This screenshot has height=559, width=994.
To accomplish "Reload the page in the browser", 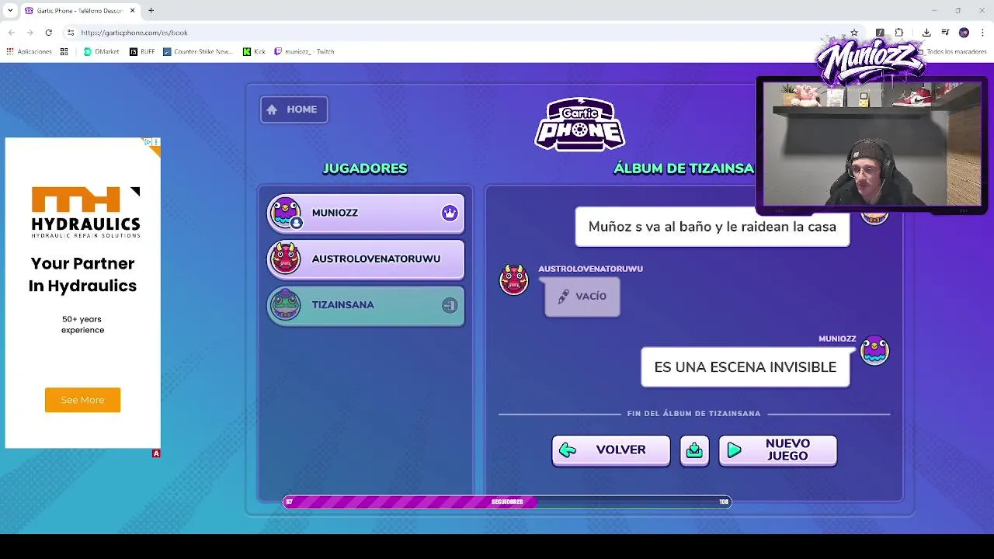I will (48, 33).
